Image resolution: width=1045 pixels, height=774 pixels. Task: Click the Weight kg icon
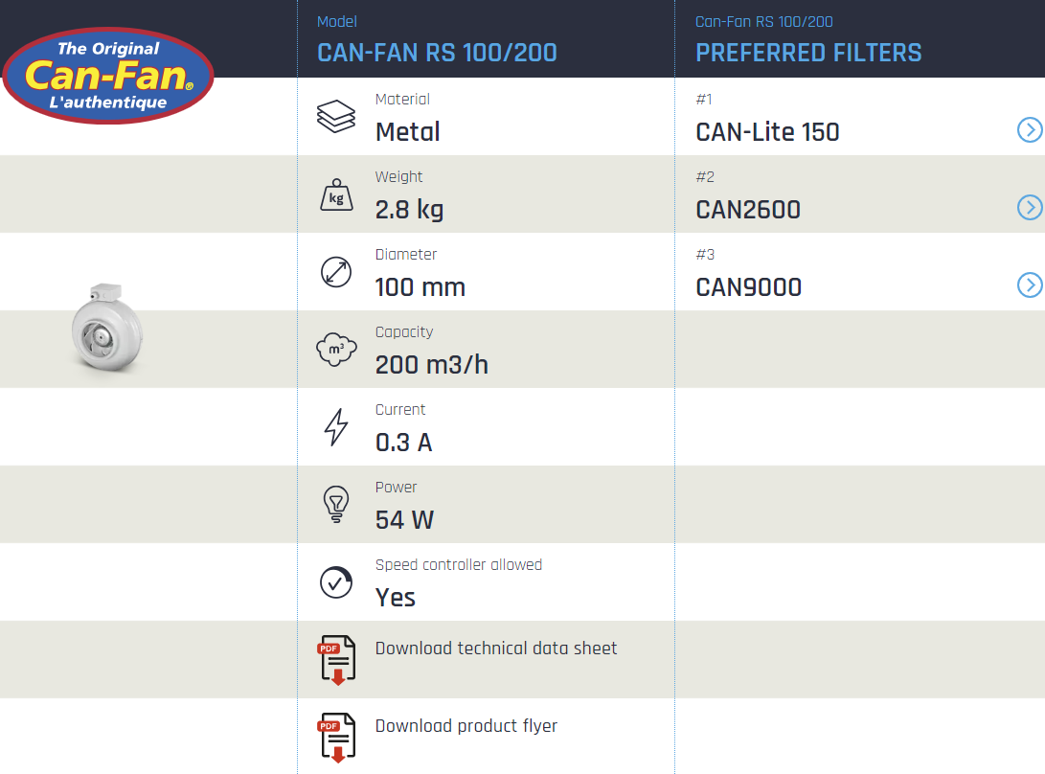(336, 194)
